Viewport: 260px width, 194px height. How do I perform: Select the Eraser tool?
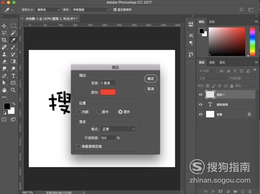click(x=4, y=61)
